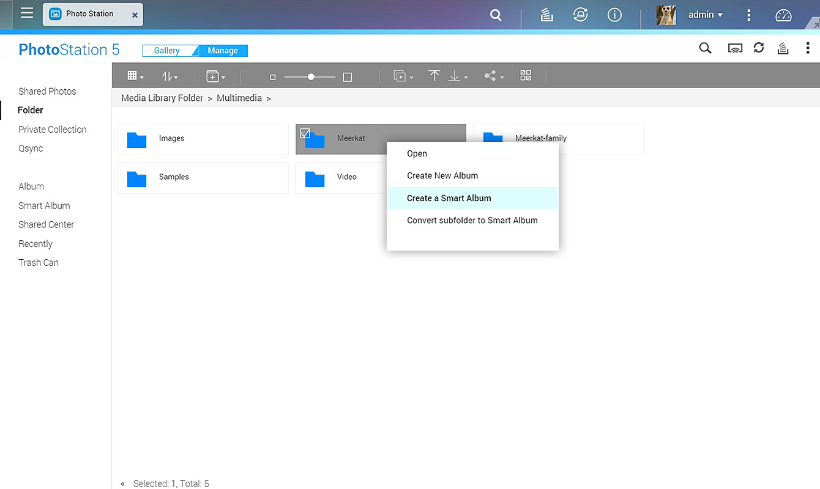Uncheck the Meerkat folder checkbox
Image resolution: width=820 pixels, height=489 pixels.
pos(305,133)
